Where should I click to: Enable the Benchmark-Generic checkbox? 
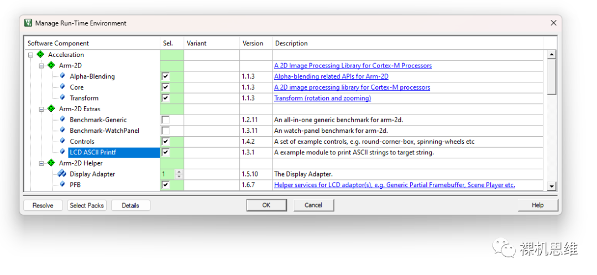[x=166, y=120]
